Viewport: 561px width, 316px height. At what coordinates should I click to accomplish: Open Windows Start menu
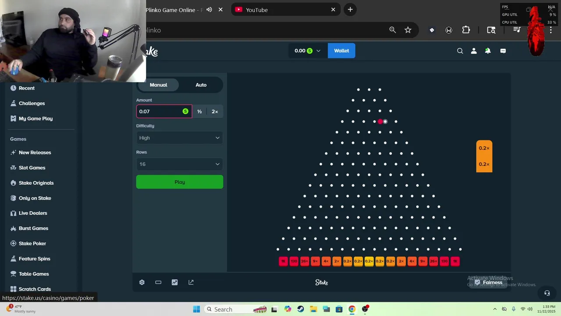tap(196, 309)
